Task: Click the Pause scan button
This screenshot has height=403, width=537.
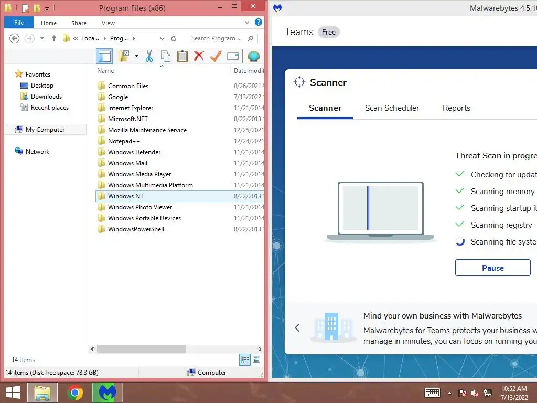Action: coord(493,268)
